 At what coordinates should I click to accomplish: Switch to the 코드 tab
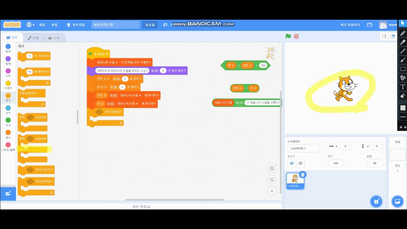(12, 38)
